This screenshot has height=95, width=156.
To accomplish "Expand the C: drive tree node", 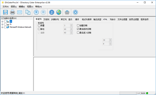I will click(2, 22).
